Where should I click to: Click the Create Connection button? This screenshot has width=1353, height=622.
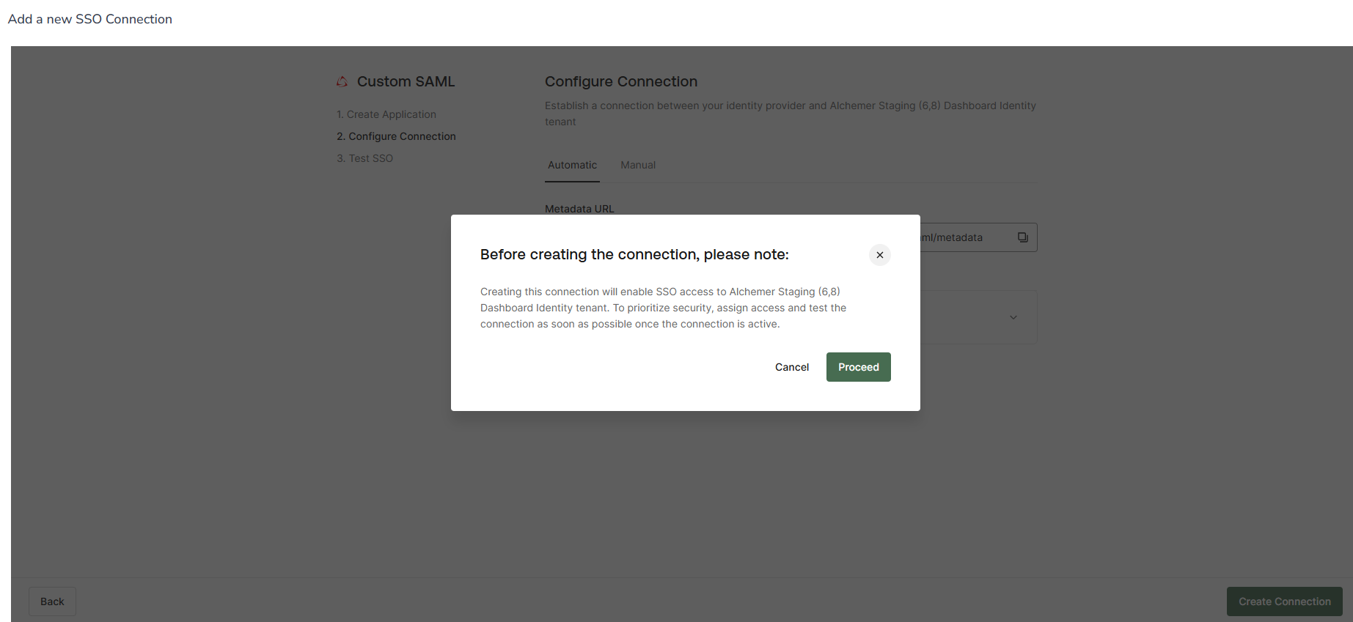coord(1284,601)
